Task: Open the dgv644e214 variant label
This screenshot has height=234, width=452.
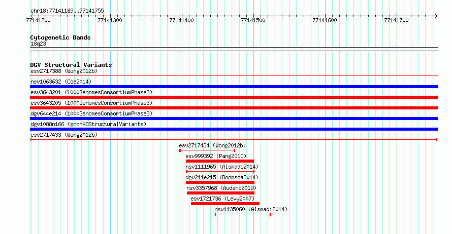Action: pyautogui.click(x=91, y=113)
